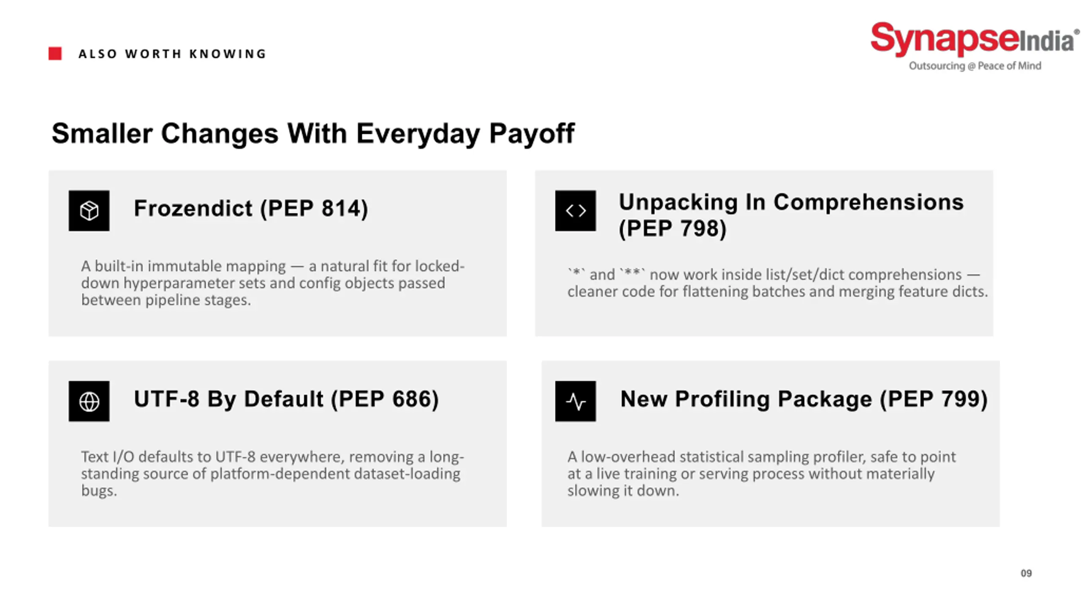Click the globe icon next to UTF-8
The width and height of the screenshot is (1081, 608).
89,401
